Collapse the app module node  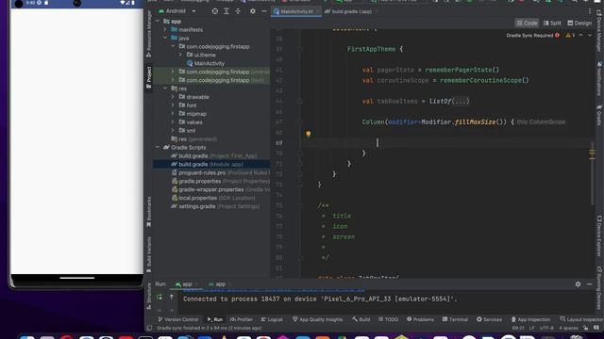coord(158,22)
